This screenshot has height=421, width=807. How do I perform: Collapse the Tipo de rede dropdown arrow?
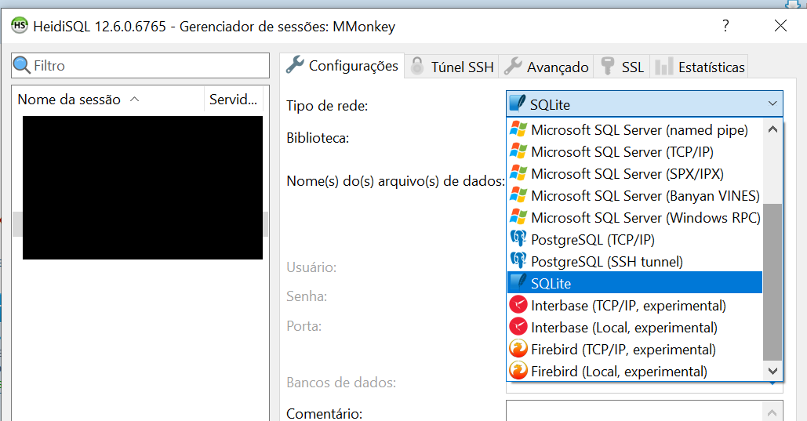click(x=772, y=104)
